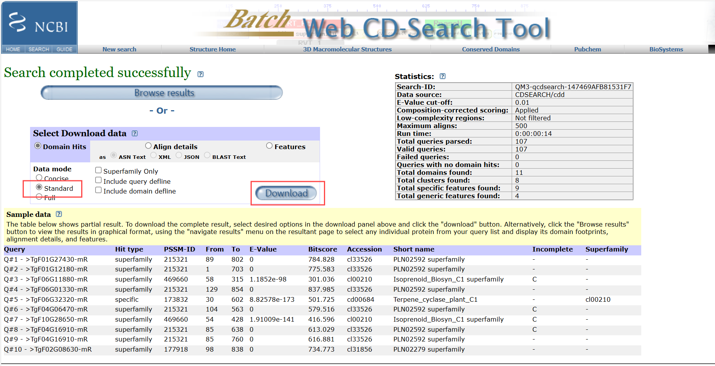
Task: Click Run time value 0:00:00:14
Action: click(534, 134)
